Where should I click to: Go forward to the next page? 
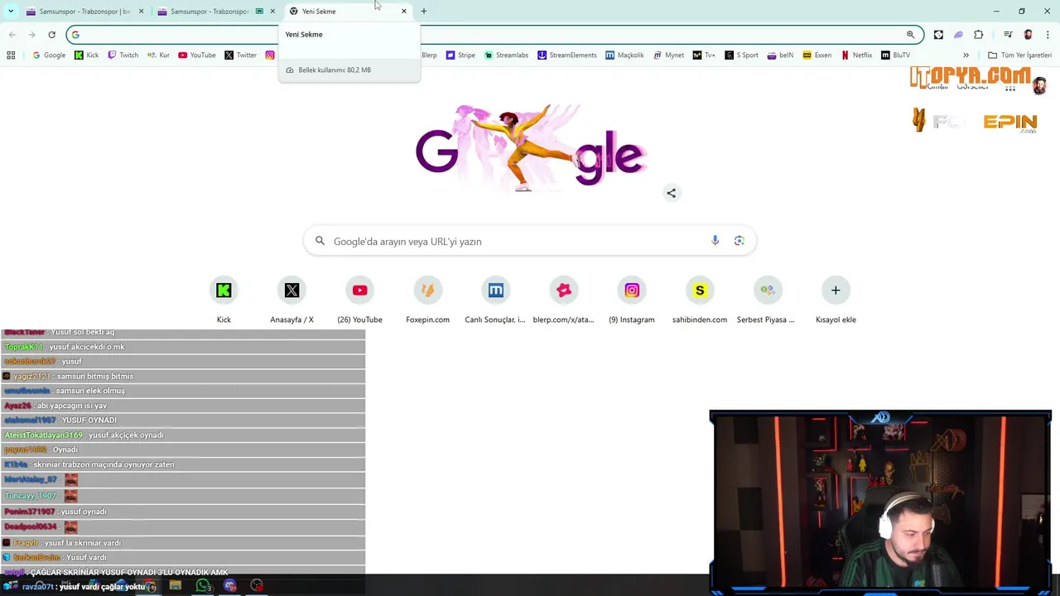pos(31,34)
